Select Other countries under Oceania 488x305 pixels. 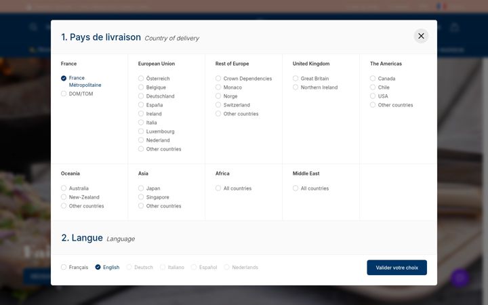click(82, 206)
